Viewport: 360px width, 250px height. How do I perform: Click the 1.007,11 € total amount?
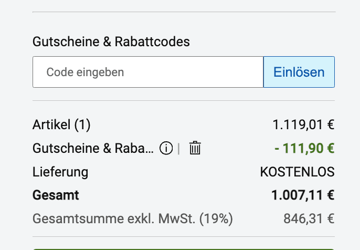[x=303, y=195]
